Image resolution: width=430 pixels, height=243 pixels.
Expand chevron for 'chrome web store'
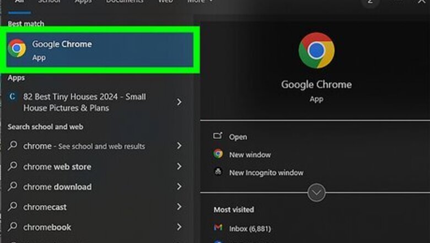(x=179, y=166)
